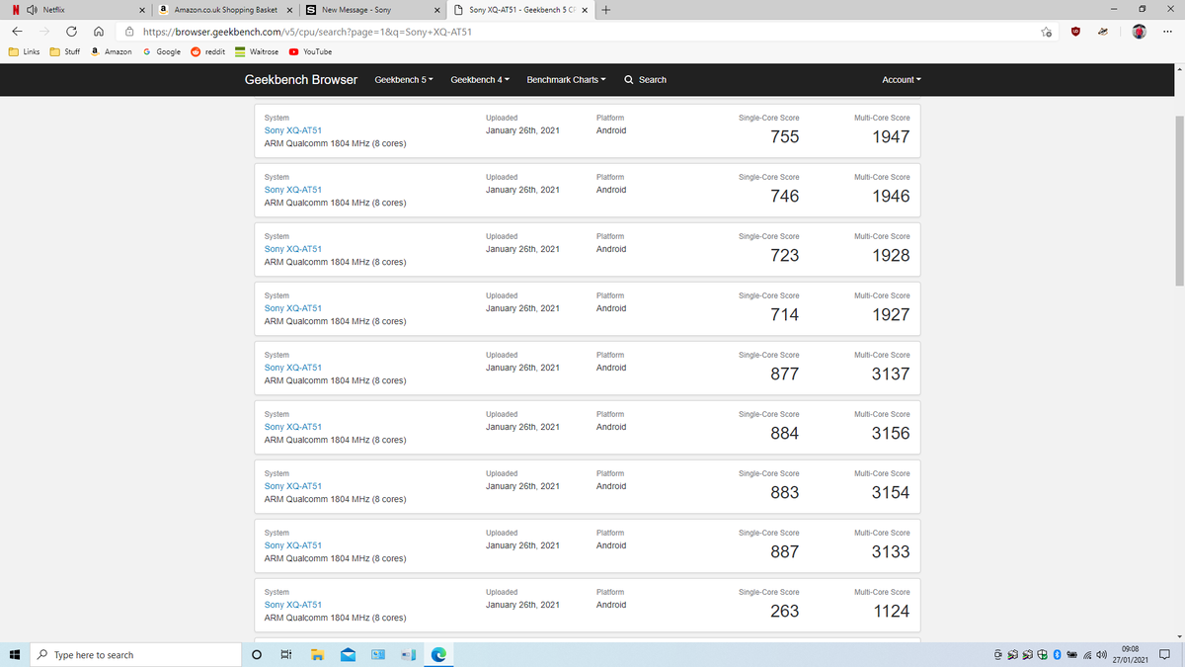
Task: Open Edge settings ellipsis menu
Action: 1167,32
